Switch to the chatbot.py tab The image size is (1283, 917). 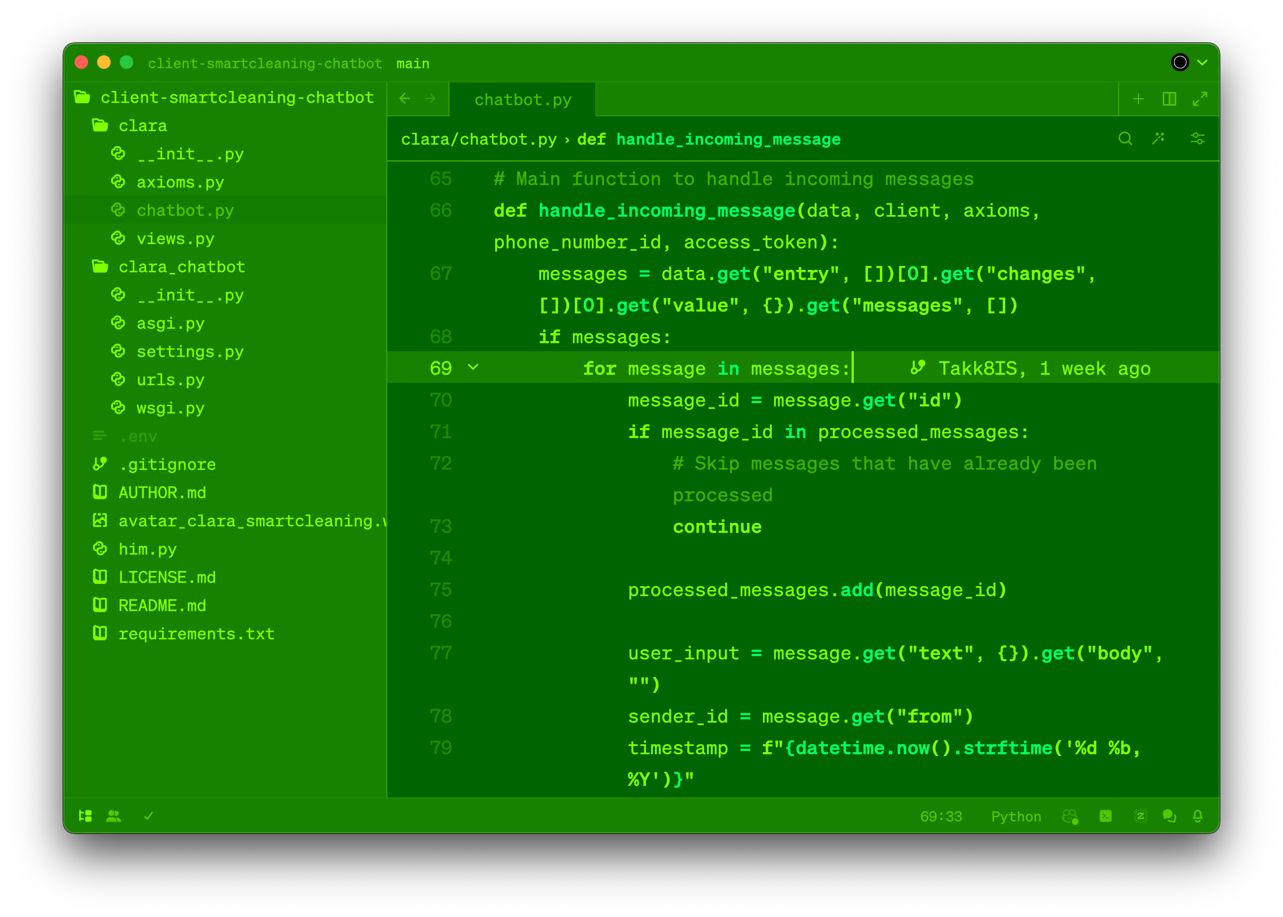[522, 99]
